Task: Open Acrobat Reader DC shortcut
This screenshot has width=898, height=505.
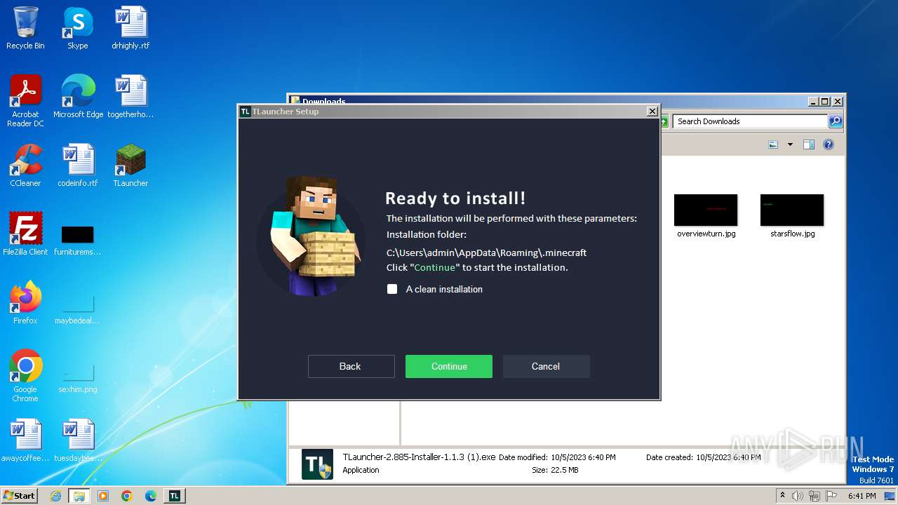Action: (25, 100)
